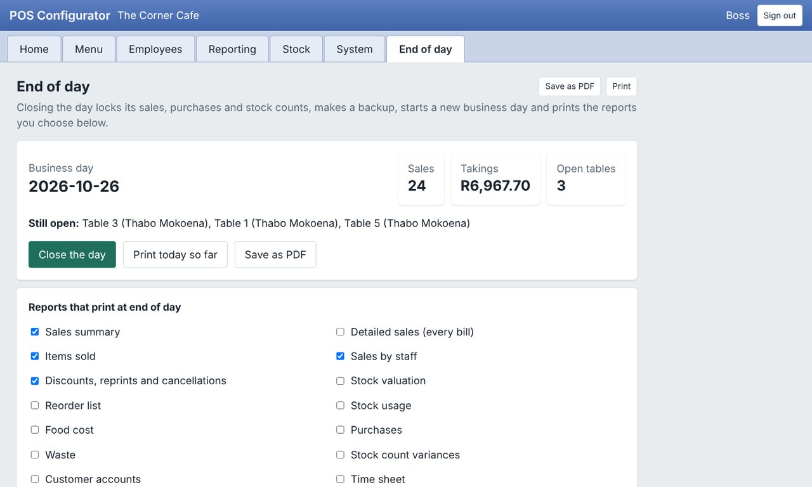The height and width of the screenshot is (487, 812).
Task: Enable the Customer accounts report
Action: pyautogui.click(x=35, y=479)
